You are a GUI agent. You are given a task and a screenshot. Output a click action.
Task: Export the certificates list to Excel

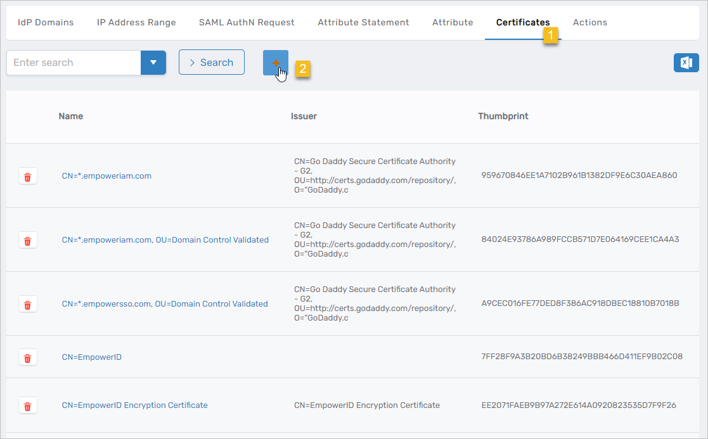click(x=686, y=63)
